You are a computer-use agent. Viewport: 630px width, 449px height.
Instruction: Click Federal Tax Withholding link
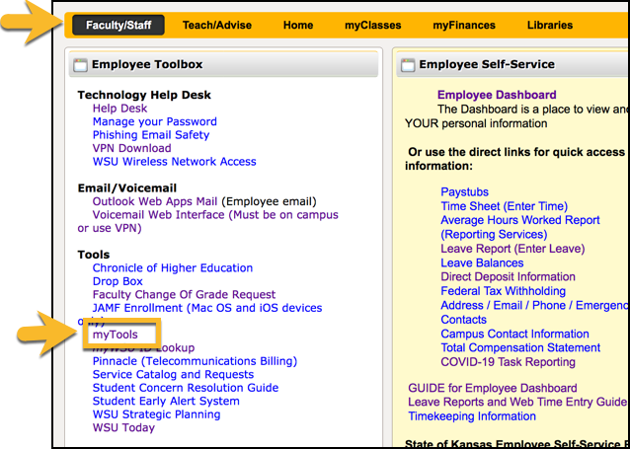pos(503,291)
